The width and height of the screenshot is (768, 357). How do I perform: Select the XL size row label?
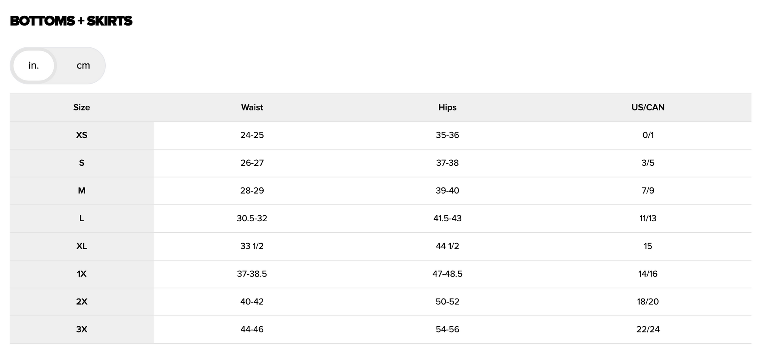[81, 246]
